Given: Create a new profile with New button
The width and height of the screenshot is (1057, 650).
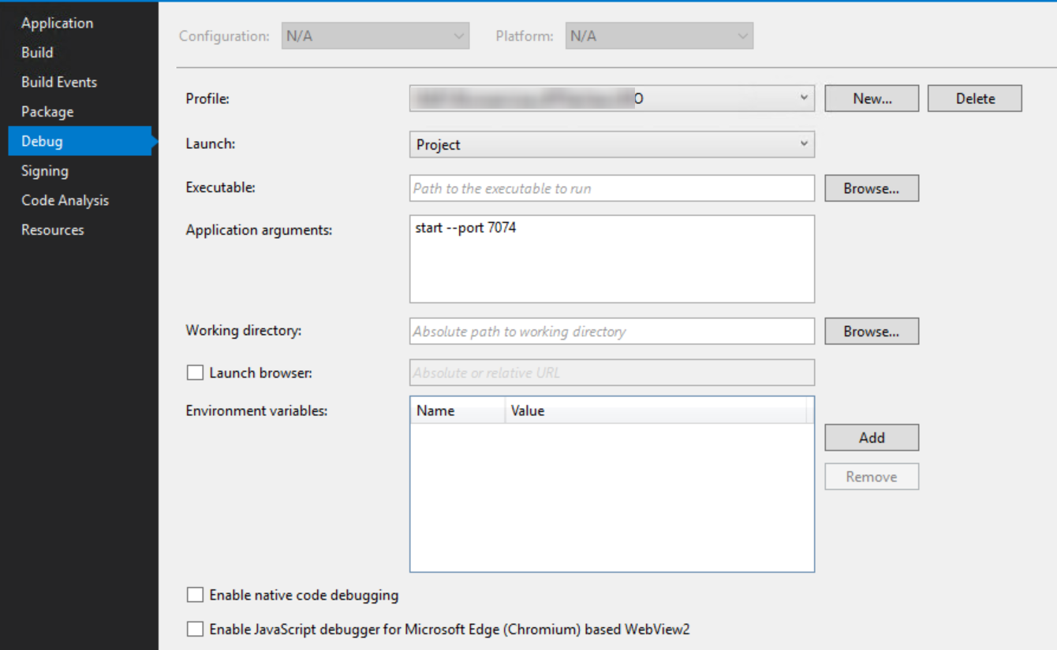Looking at the screenshot, I should click(871, 98).
